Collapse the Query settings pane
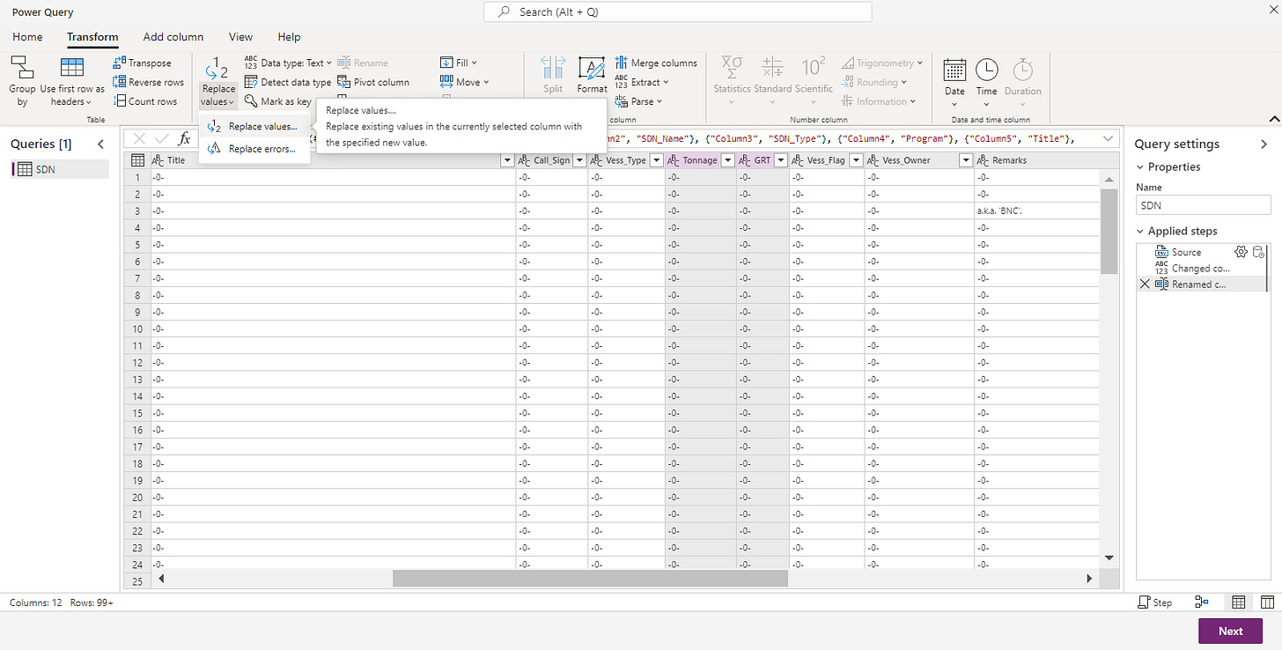Viewport: 1282px width, 650px height. [x=1264, y=144]
